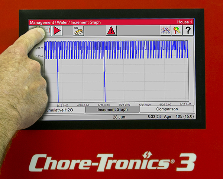The image size is (223, 179).
Task: Tap the long blue spike near 6/20
Action: 105,80
